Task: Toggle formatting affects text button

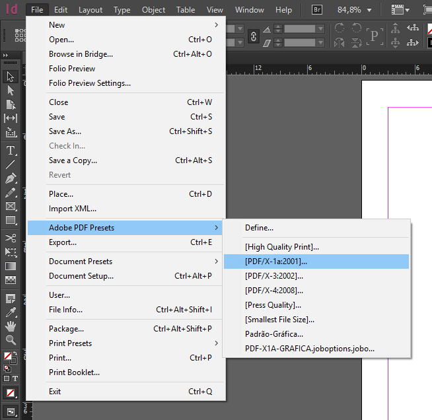Action: 15,378
